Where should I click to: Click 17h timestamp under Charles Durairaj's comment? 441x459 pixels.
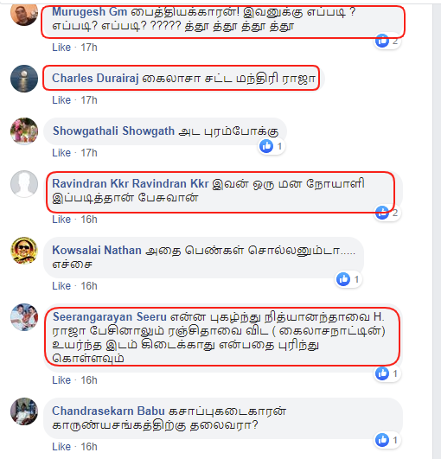point(89,100)
